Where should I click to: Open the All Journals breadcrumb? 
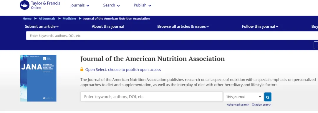[47, 19]
